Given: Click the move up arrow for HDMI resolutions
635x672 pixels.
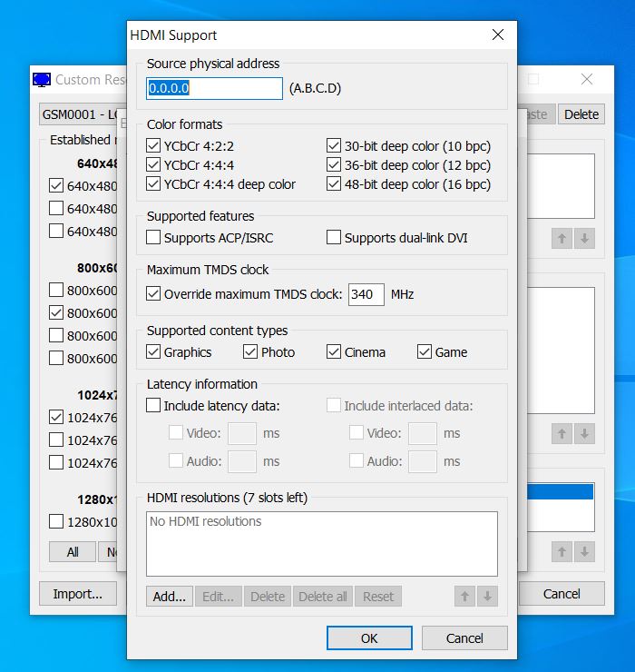Looking at the screenshot, I should tap(464, 597).
